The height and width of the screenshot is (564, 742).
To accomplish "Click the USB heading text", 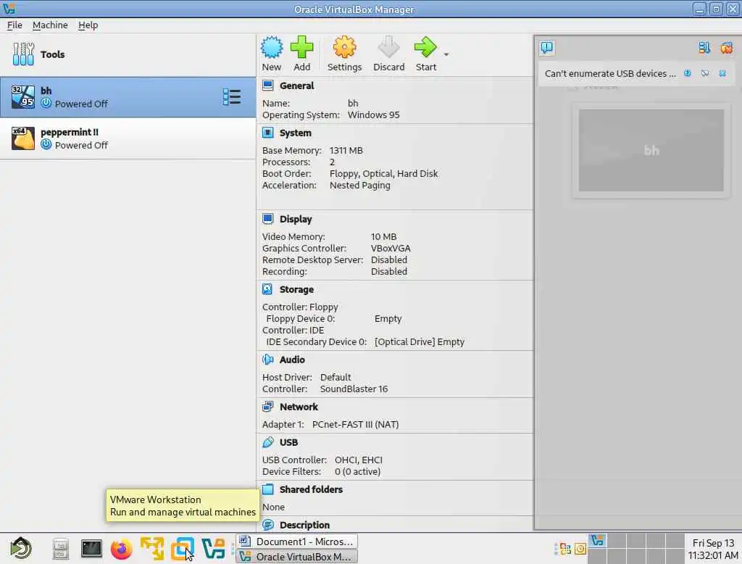I will tap(288, 442).
